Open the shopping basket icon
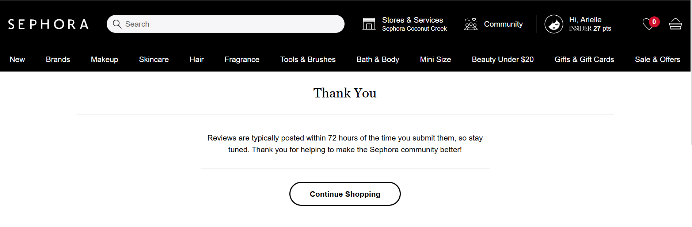 coord(675,24)
